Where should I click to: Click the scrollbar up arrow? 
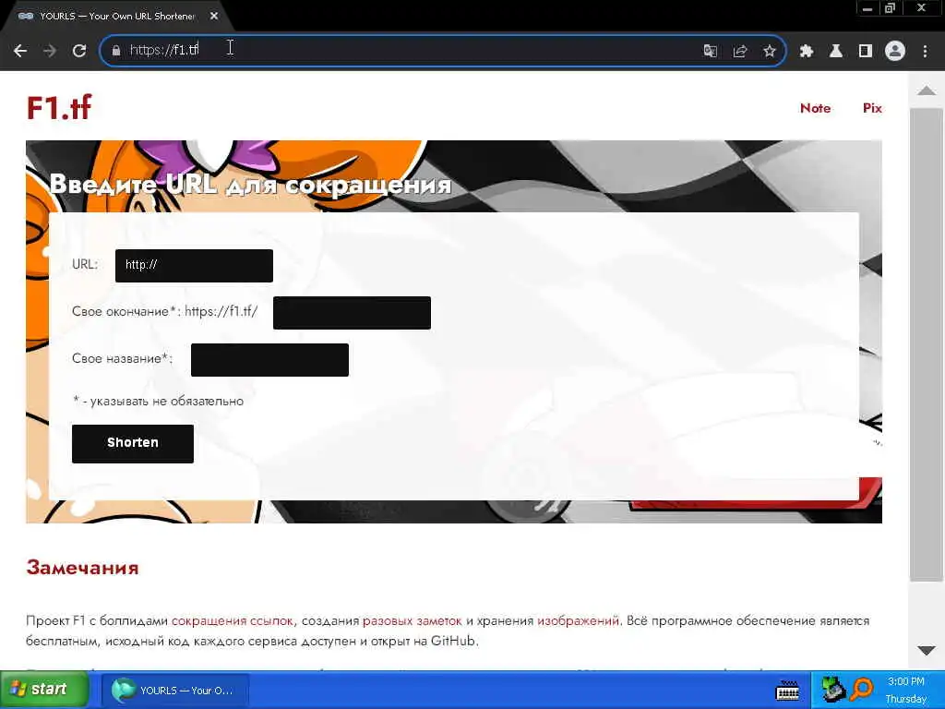[927, 90]
